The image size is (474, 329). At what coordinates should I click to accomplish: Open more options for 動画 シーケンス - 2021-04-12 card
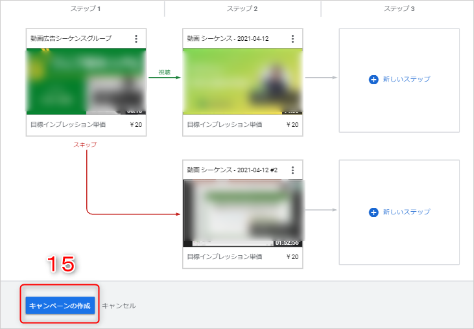pyautogui.click(x=293, y=39)
